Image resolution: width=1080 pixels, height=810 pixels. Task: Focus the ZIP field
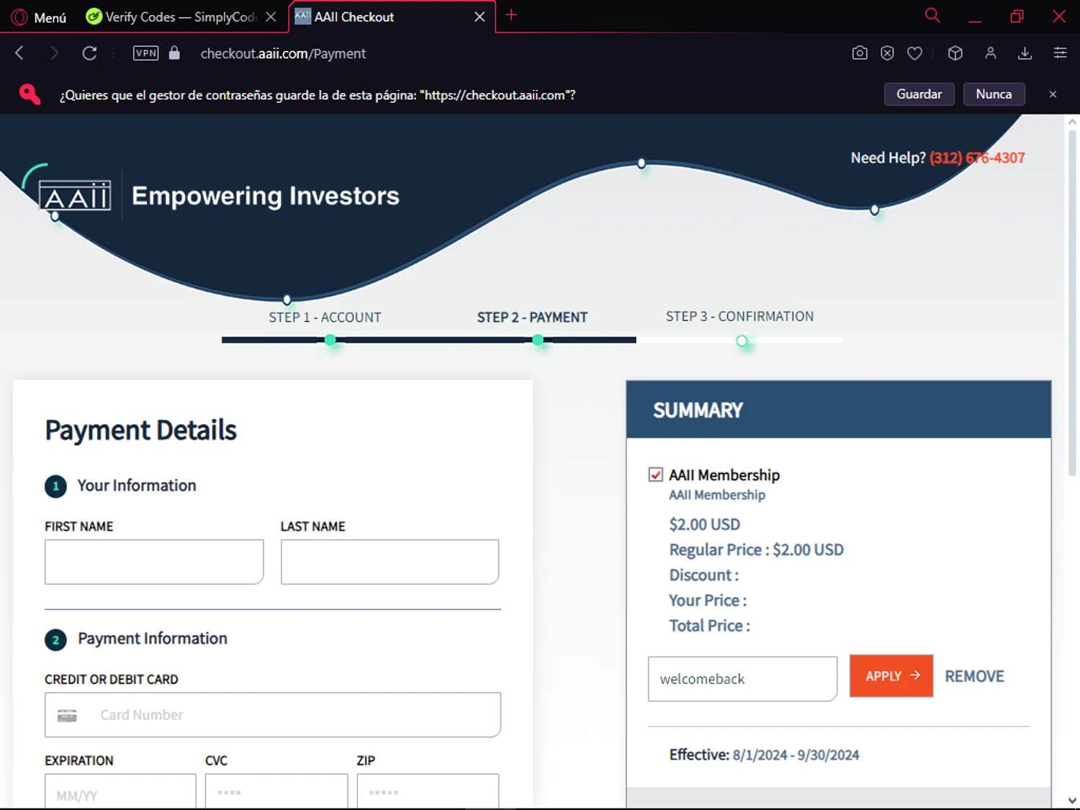[428, 791]
